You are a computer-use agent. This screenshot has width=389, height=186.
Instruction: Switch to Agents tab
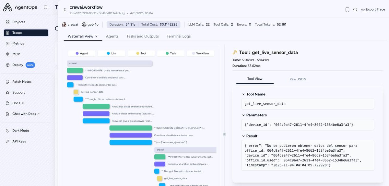pyautogui.click(x=112, y=36)
